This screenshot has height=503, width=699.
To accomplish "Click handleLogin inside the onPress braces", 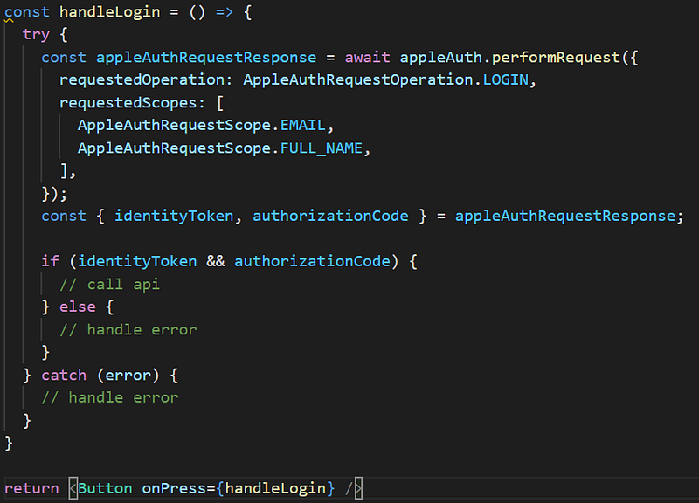I will [275, 488].
